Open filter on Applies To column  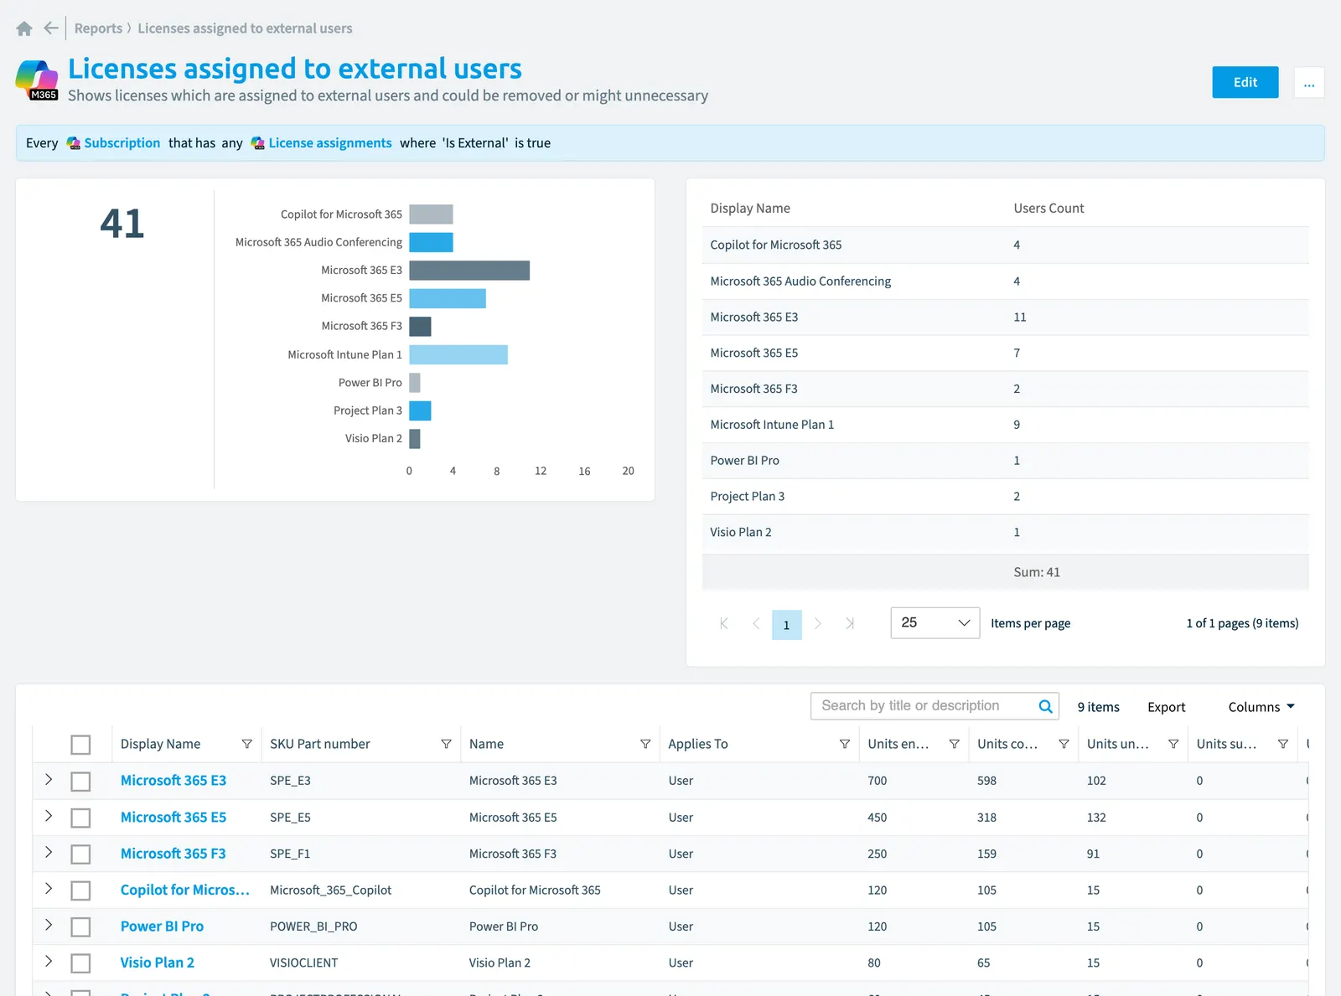[x=845, y=744]
